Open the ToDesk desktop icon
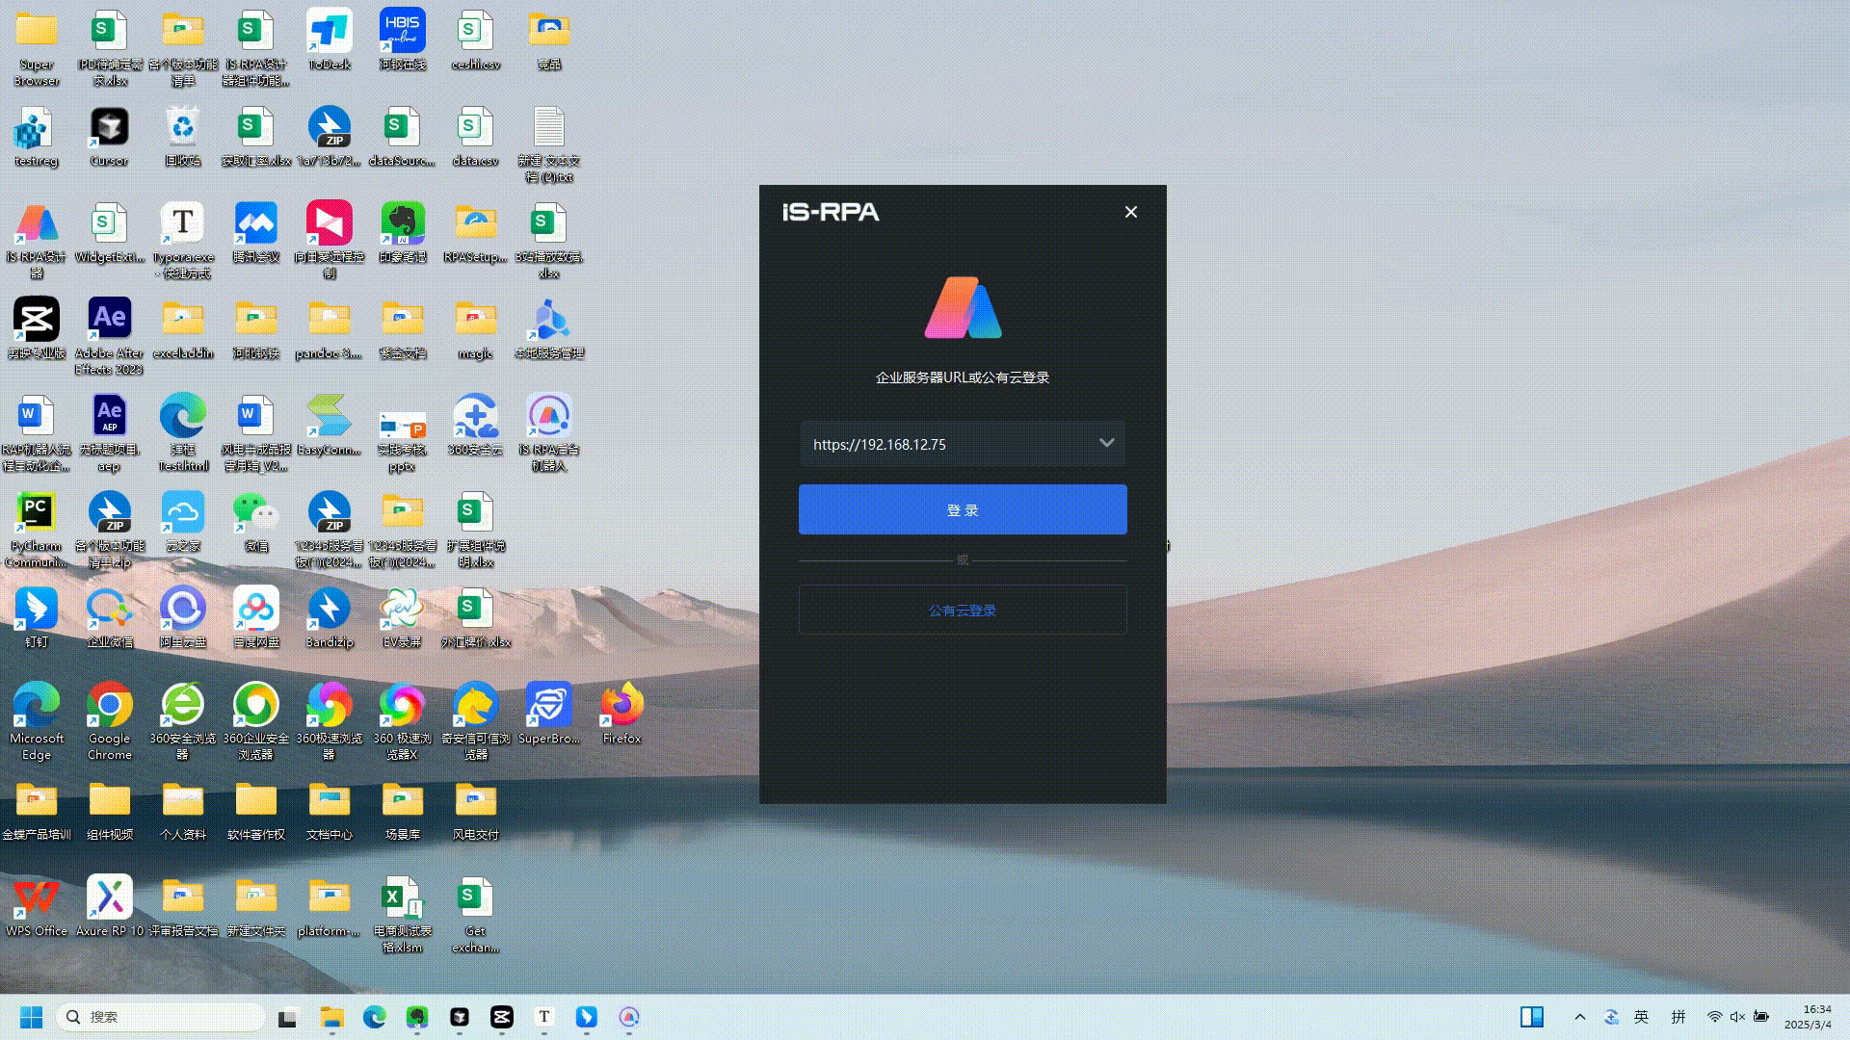 click(x=330, y=33)
